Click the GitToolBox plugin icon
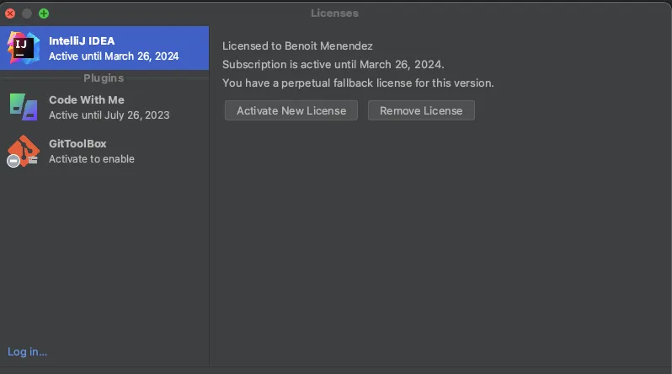The height and width of the screenshot is (374, 672). point(24,151)
